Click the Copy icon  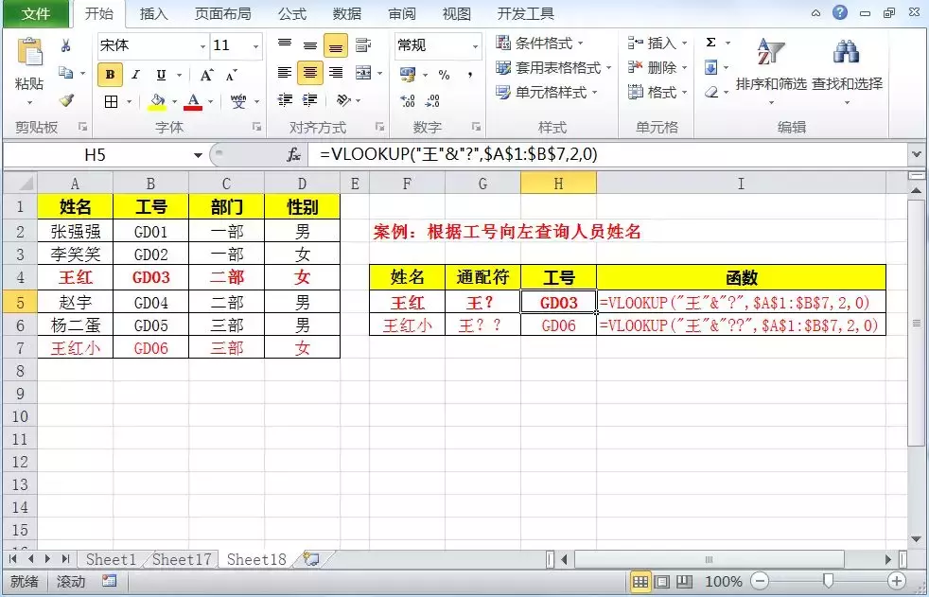pos(66,73)
